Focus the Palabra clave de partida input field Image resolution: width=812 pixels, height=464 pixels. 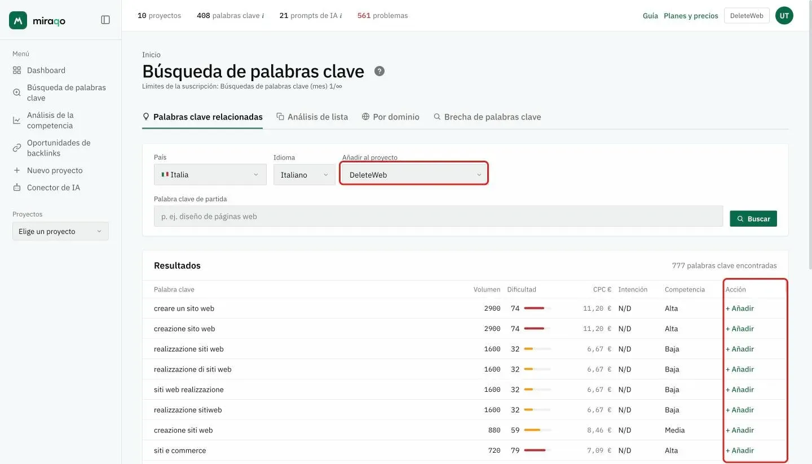438,216
